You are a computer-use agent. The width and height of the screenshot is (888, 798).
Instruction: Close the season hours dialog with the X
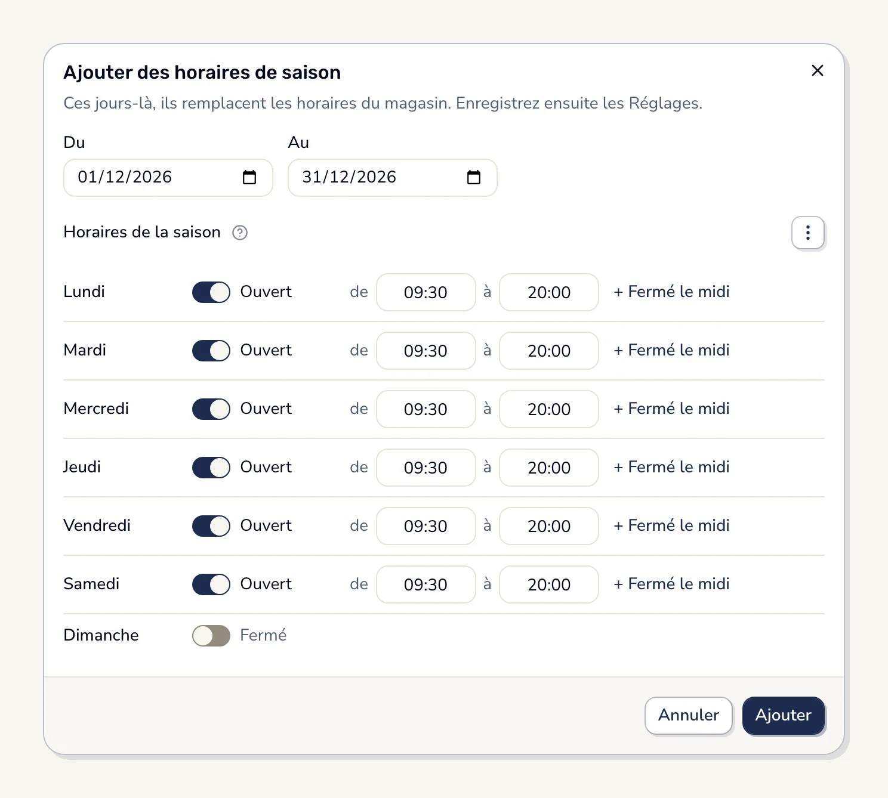coord(818,70)
